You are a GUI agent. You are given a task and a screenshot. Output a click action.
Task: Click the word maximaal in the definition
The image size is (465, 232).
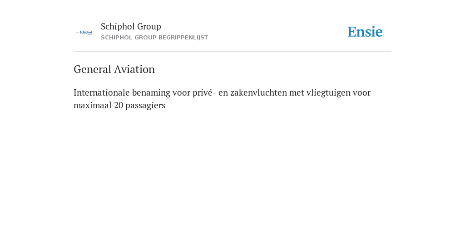(x=93, y=105)
